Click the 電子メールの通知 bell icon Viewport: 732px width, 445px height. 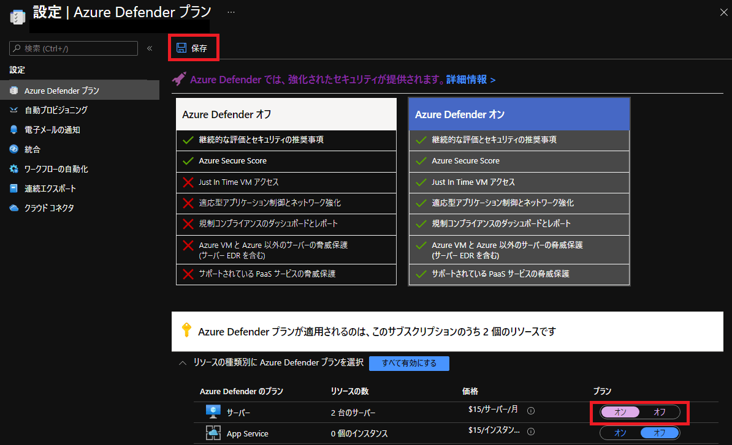(x=14, y=130)
